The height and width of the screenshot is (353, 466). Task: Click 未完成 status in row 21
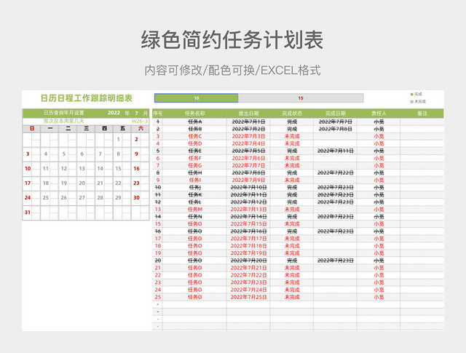click(x=292, y=268)
